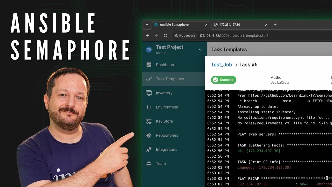
Task: Click the Team people icon
Action: pos(149,164)
